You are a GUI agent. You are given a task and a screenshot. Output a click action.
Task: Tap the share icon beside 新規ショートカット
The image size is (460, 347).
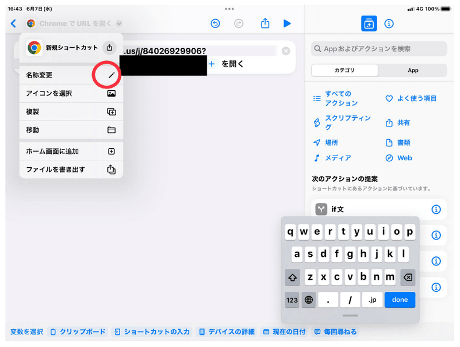pyautogui.click(x=109, y=48)
